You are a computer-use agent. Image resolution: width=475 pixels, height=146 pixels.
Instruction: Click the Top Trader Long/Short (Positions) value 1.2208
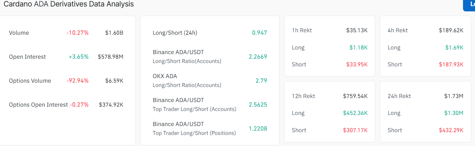click(x=258, y=128)
